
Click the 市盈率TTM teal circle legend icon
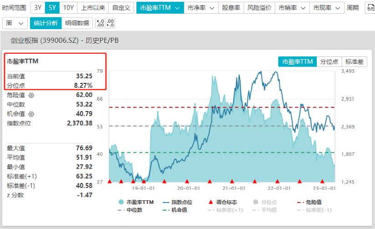tap(121, 202)
